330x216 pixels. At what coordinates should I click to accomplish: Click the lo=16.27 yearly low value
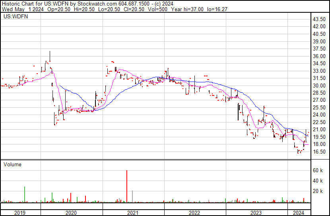(x=217, y=9)
